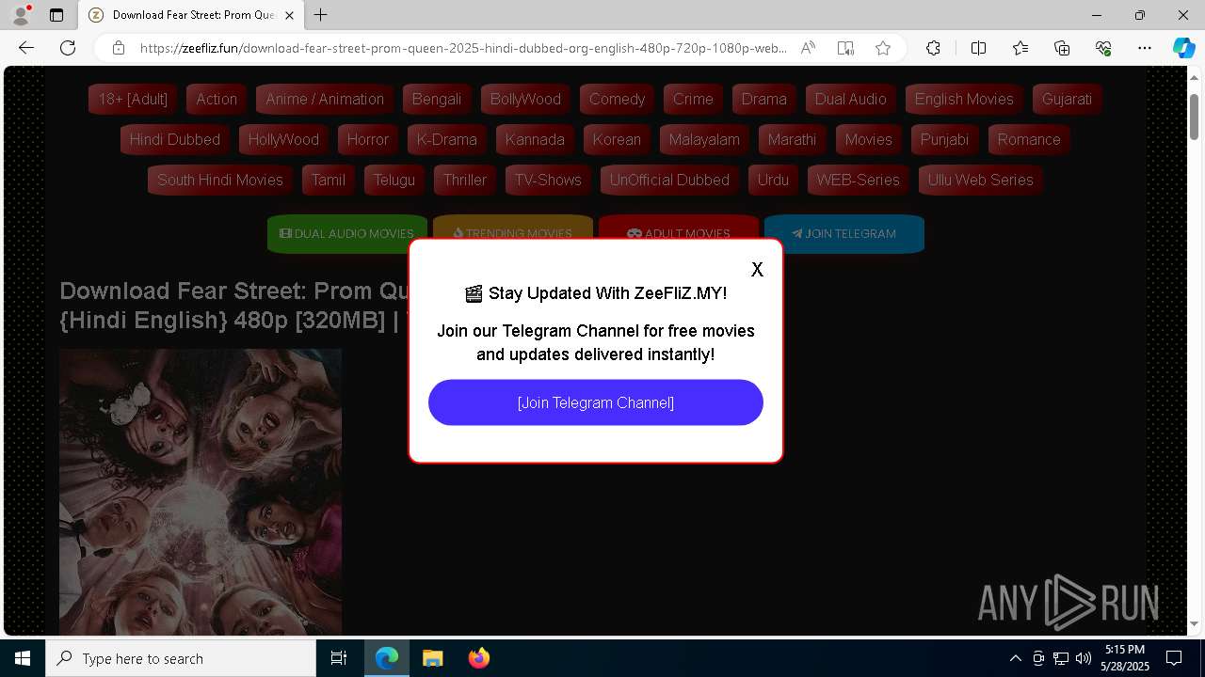Click the browser address bar URL
1205x677 pixels.
tap(463, 48)
